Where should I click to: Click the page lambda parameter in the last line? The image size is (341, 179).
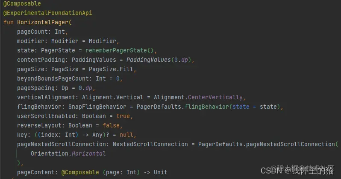pos(113,172)
